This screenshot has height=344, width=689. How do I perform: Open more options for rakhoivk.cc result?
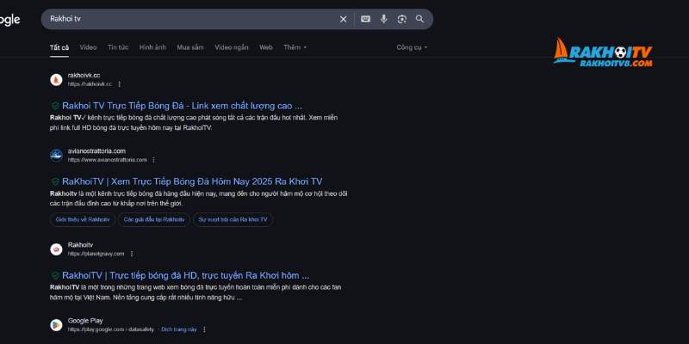pos(119,84)
